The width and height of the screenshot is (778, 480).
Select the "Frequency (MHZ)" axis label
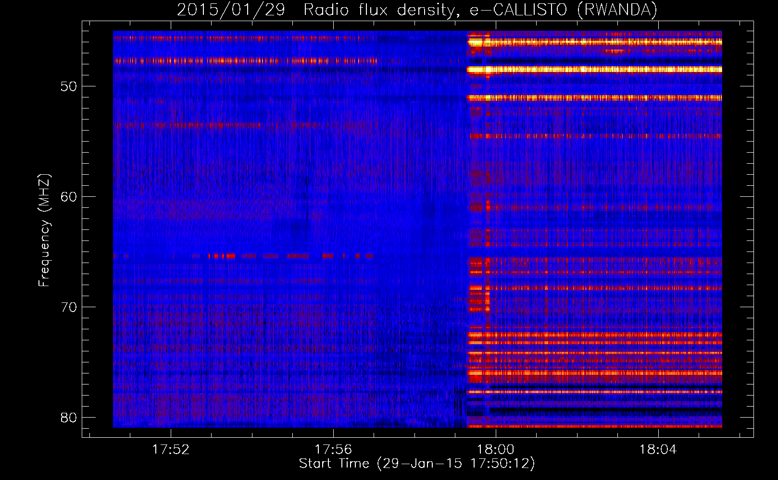coord(44,230)
